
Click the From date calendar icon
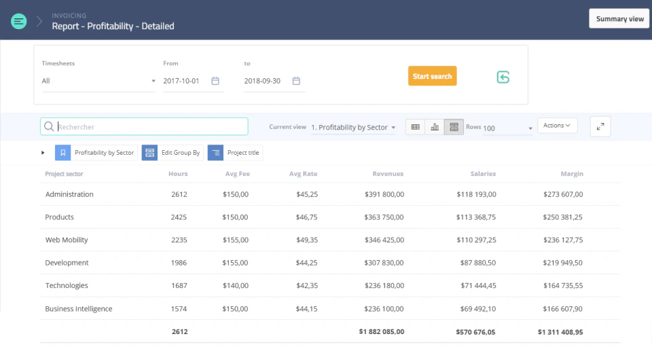(x=215, y=81)
